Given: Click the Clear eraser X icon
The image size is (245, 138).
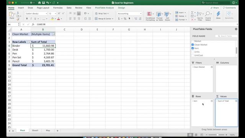Looking at the screenshot, I should tap(192, 20).
